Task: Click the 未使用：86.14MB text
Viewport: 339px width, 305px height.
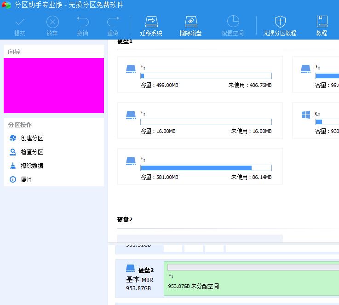Action: coord(251,177)
